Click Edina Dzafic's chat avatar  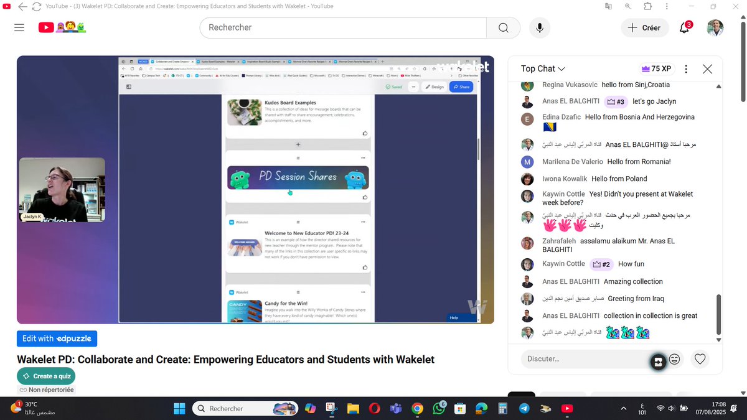point(527,119)
